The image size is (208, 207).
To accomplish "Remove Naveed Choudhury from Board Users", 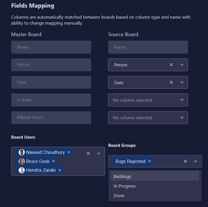I will click(x=69, y=152).
